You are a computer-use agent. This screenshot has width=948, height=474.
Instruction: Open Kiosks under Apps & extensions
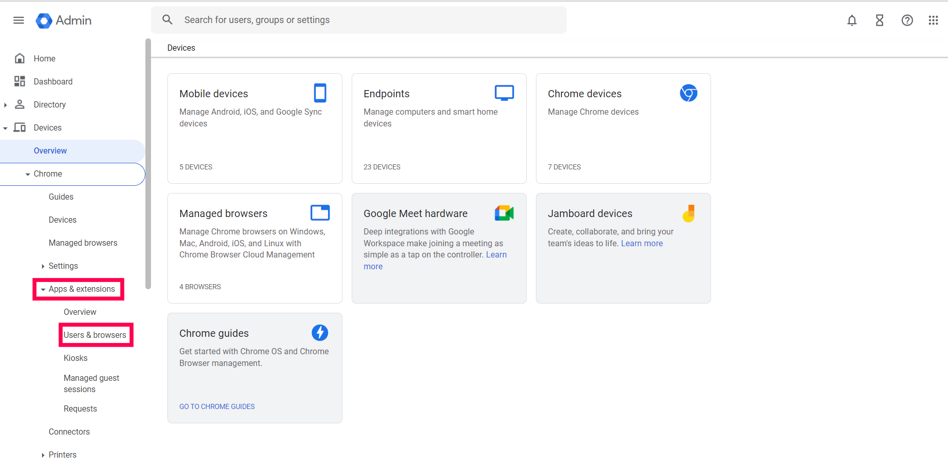[75, 358]
